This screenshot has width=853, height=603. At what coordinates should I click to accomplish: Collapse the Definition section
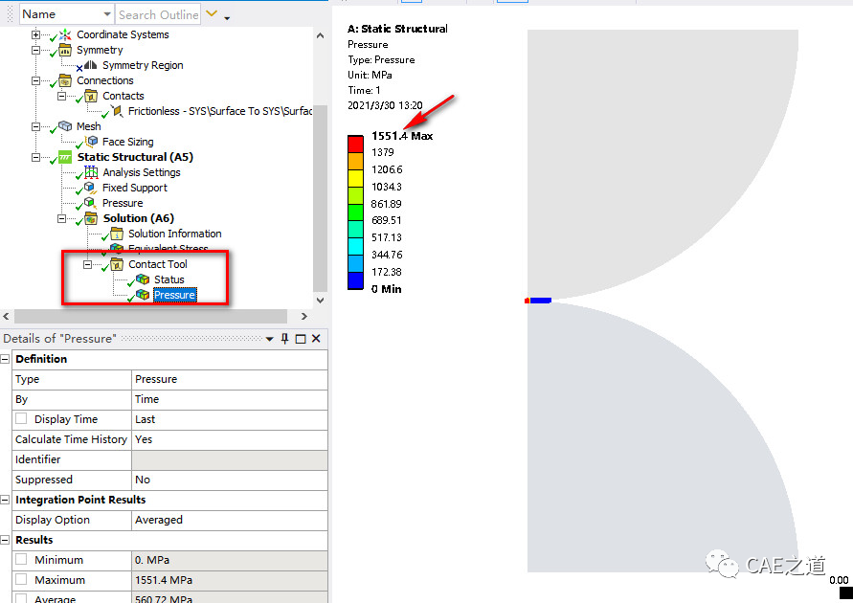(x=5, y=359)
